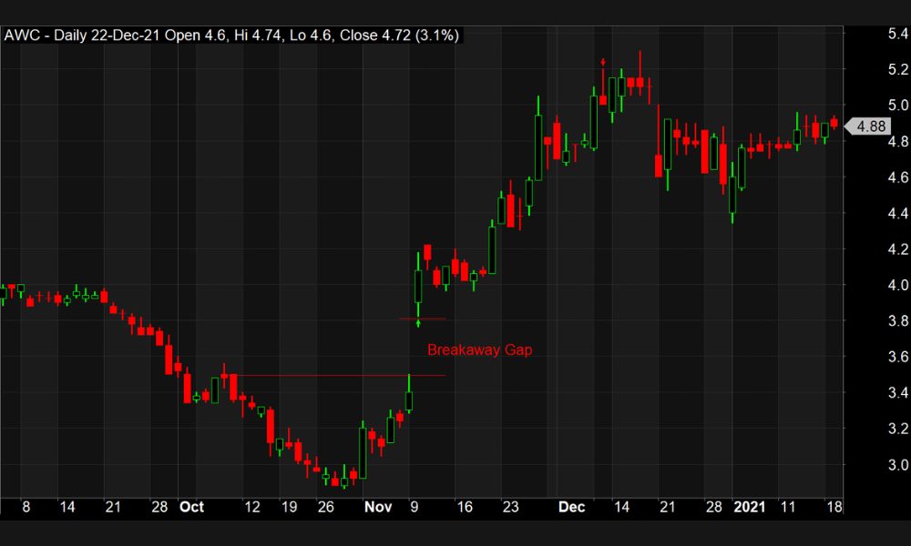
Task: Click the green up-arrow marker below the gap
Action: 418,323
